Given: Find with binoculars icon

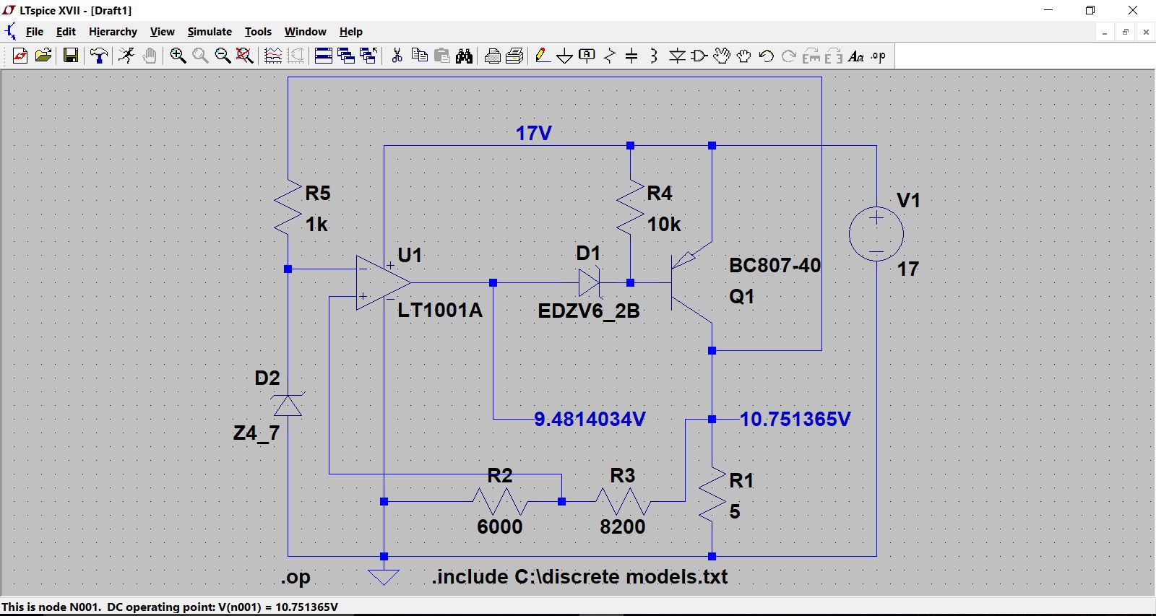Looking at the screenshot, I should click(x=464, y=56).
